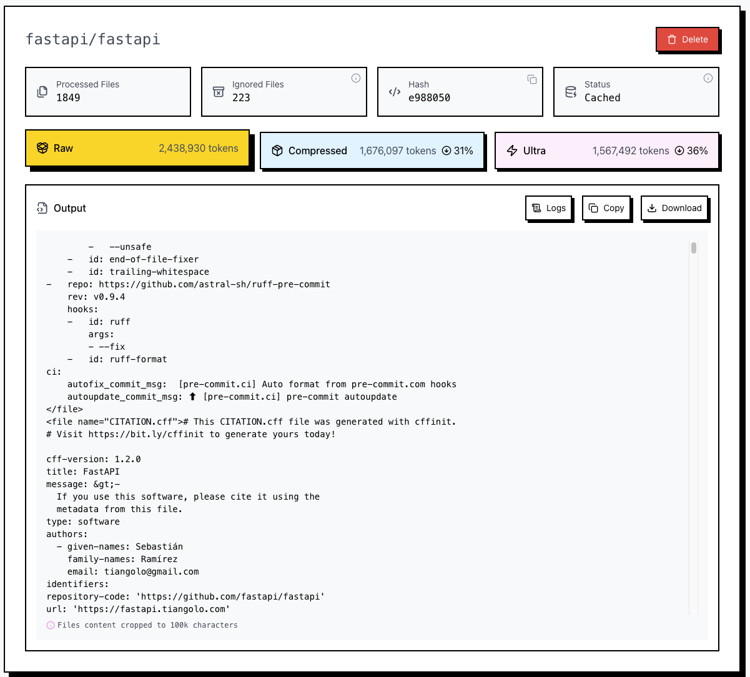Copy the hash with the copy icon
This screenshot has width=750, height=677.
click(x=532, y=79)
